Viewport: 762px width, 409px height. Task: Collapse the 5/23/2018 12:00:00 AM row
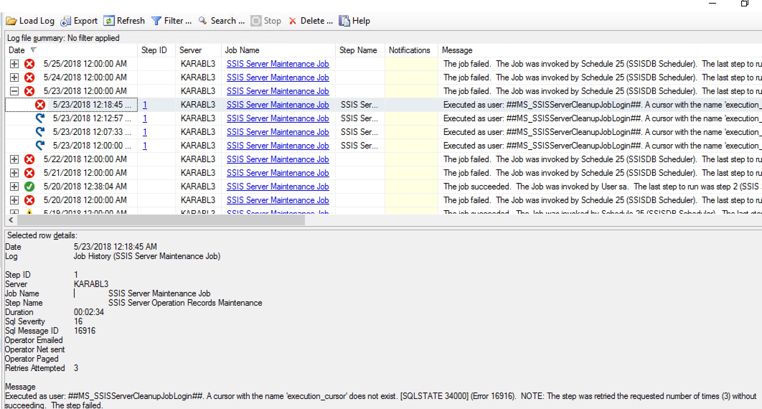pos(14,91)
